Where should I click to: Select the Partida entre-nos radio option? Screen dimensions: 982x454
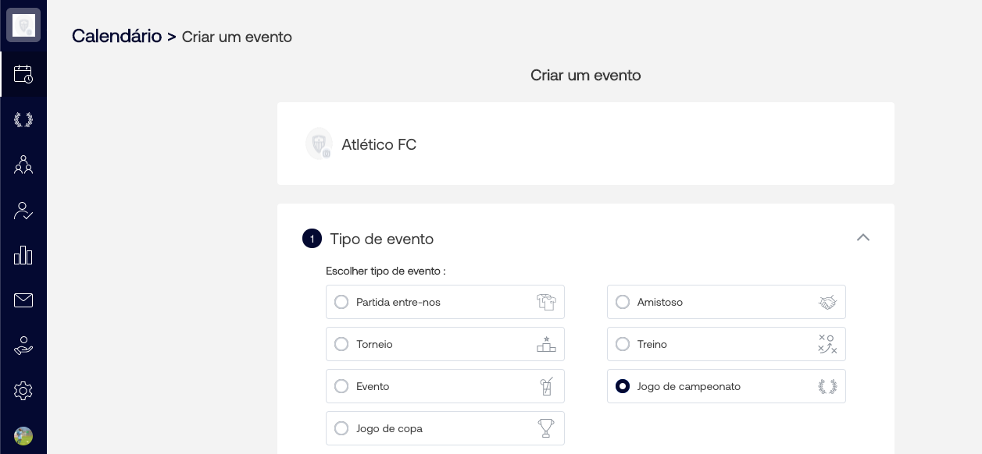coord(341,302)
